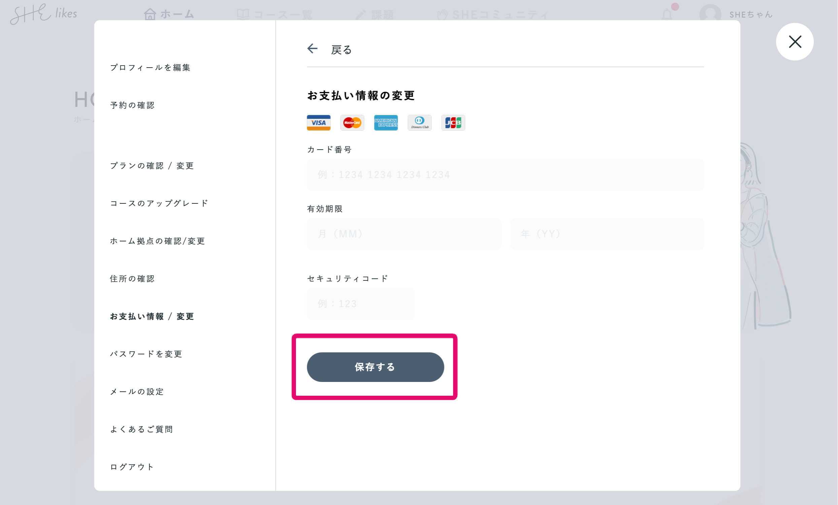Screen dimensions: 838x505
Task: Click the SHEちゃん user avatar
Action: 710,14
